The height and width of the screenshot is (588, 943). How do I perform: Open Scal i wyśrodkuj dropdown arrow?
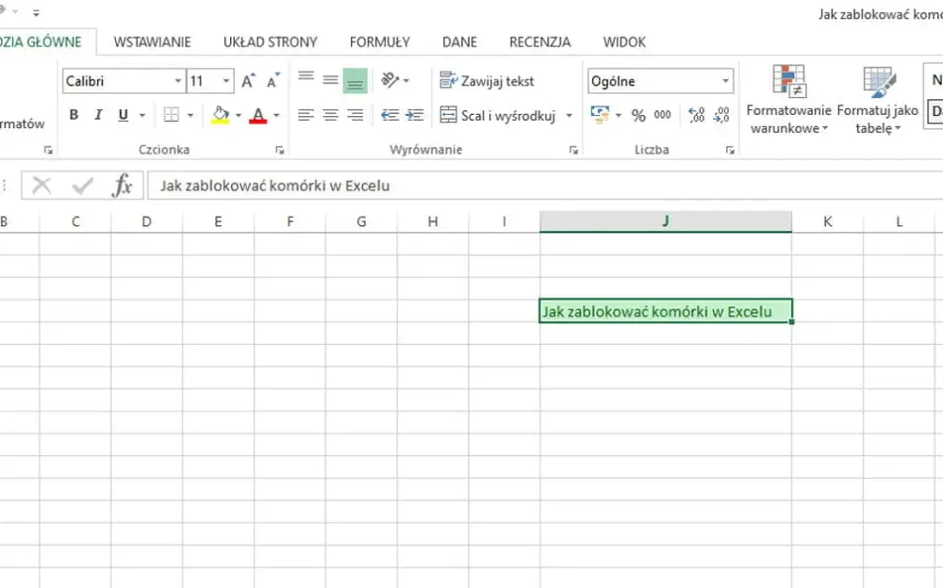569,116
